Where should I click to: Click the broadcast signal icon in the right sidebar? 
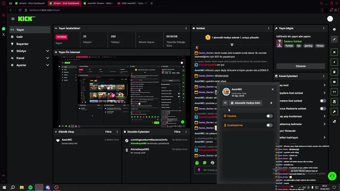(334, 92)
